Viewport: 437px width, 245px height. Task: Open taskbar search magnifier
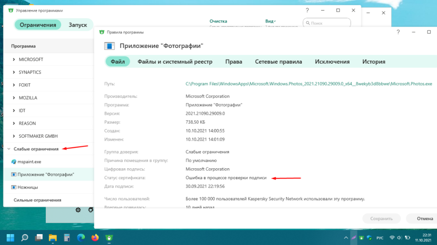tap(24, 238)
